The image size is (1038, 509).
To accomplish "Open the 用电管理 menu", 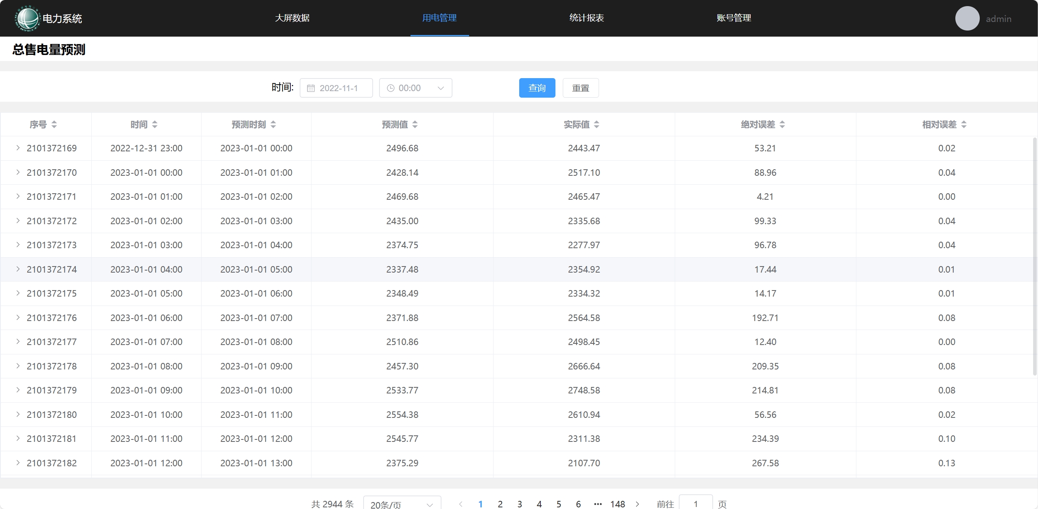I will tap(439, 18).
